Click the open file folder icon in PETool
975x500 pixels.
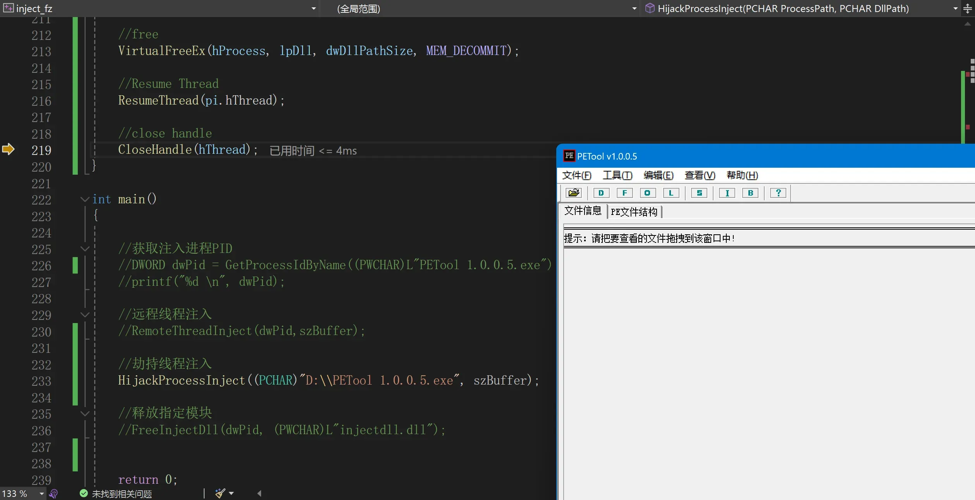pyautogui.click(x=574, y=193)
